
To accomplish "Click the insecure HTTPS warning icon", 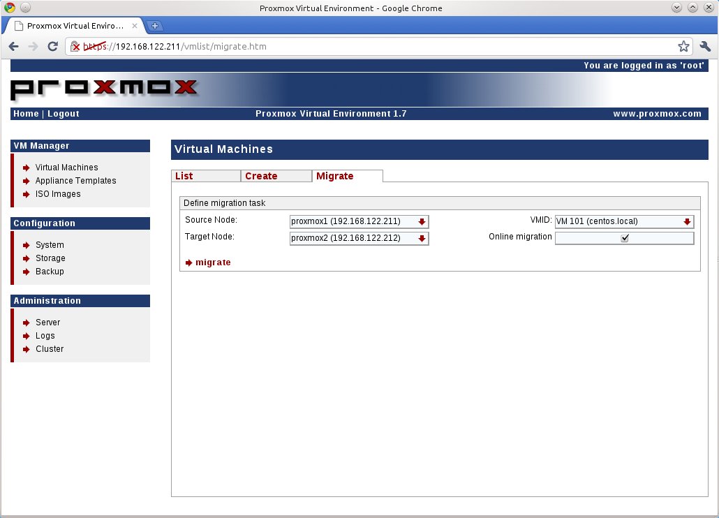I will (75, 46).
